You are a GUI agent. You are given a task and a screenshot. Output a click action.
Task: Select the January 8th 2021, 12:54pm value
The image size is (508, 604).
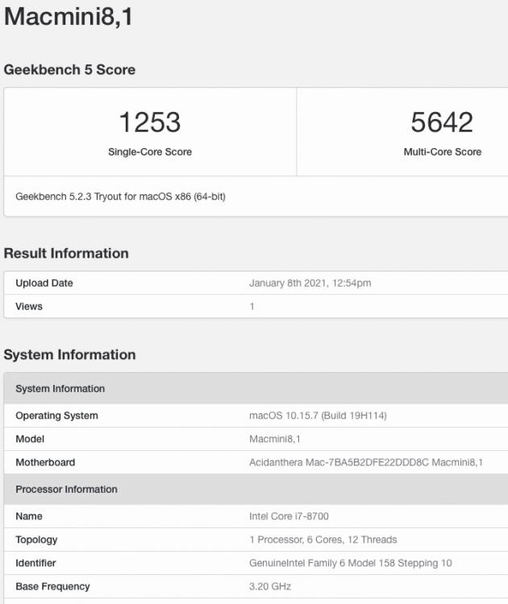(310, 283)
